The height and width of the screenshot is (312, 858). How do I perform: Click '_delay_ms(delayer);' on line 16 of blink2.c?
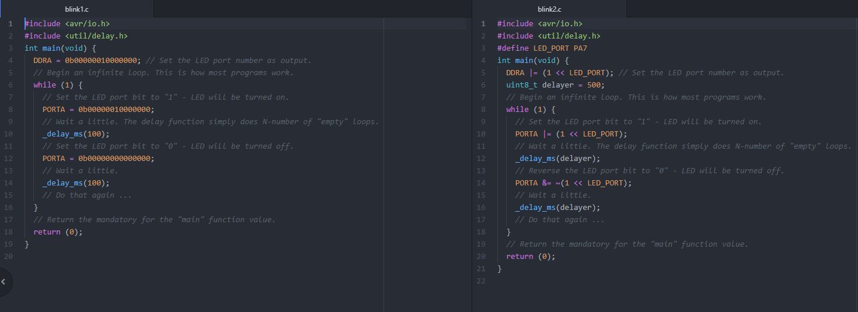(557, 208)
